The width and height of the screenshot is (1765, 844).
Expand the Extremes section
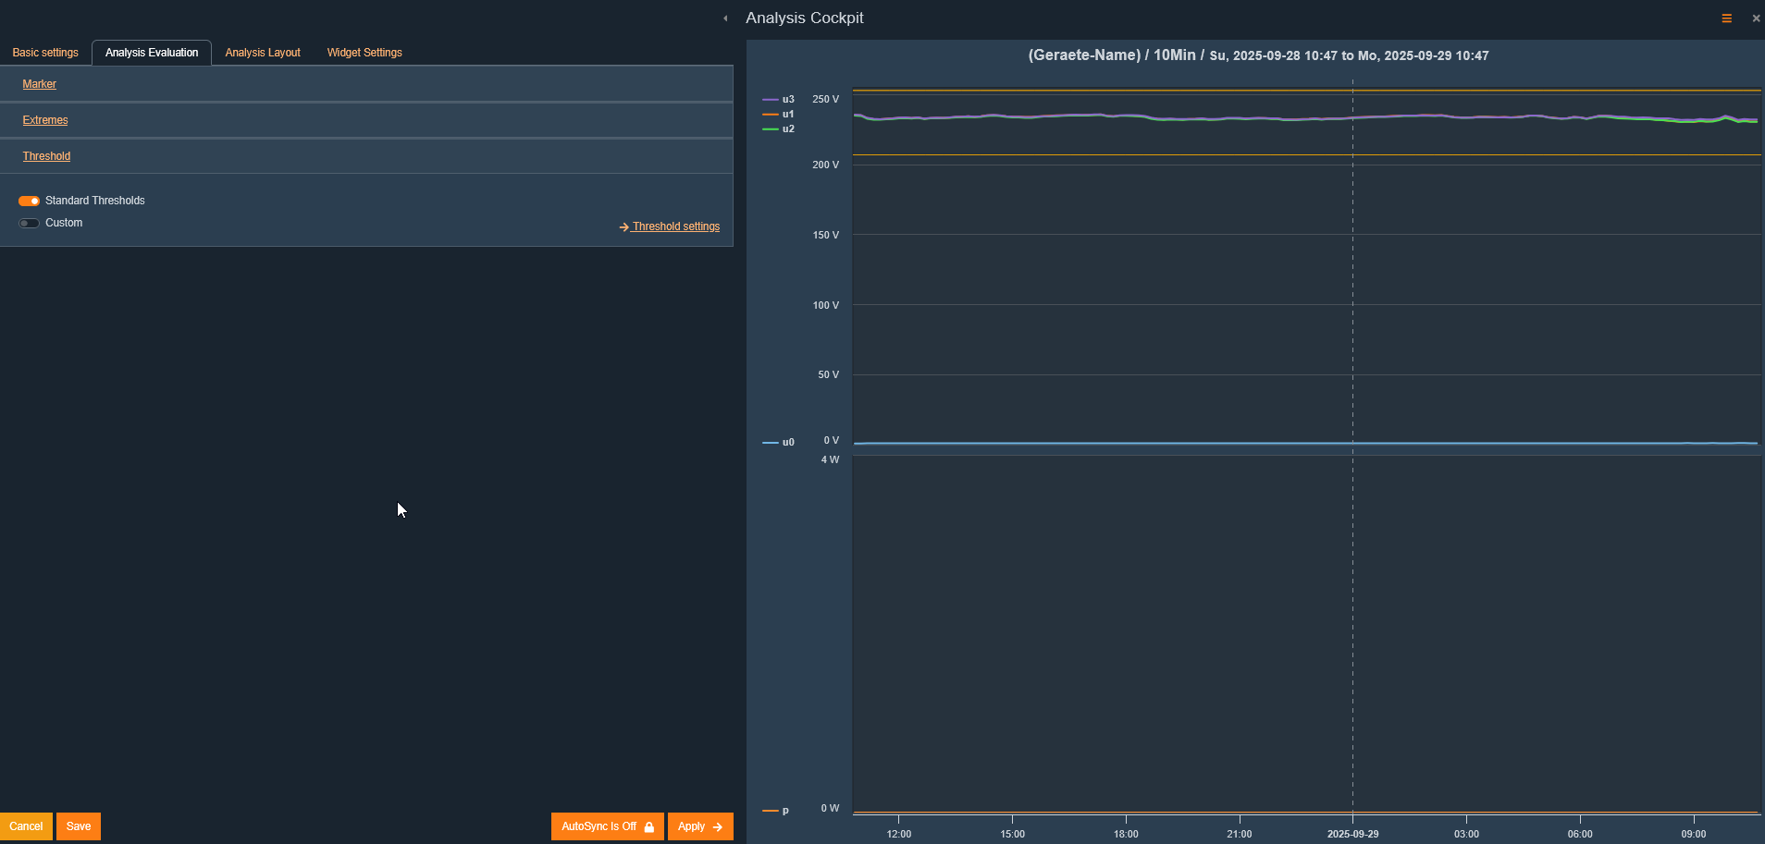click(45, 120)
